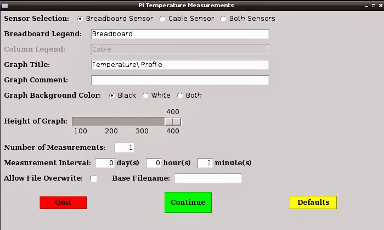384x230 pixels.
Task: Click the '100' slider tick label
Action: click(x=81, y=131)
